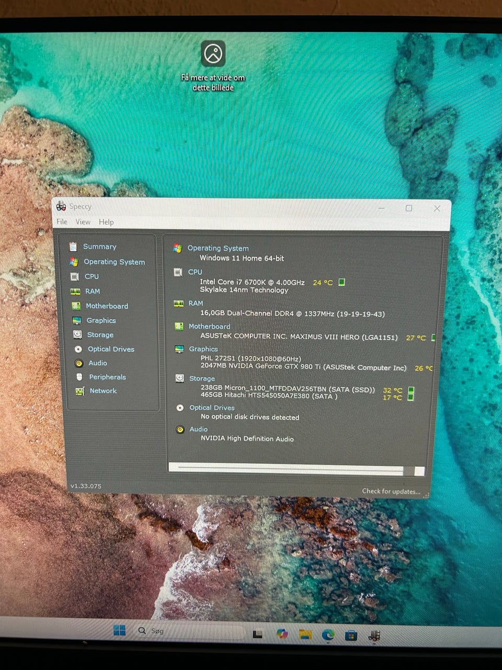Open the Operating System heading link in summary
Image resolution: width=502 pixels, height=670 pixels.
[x=218, y=248]
